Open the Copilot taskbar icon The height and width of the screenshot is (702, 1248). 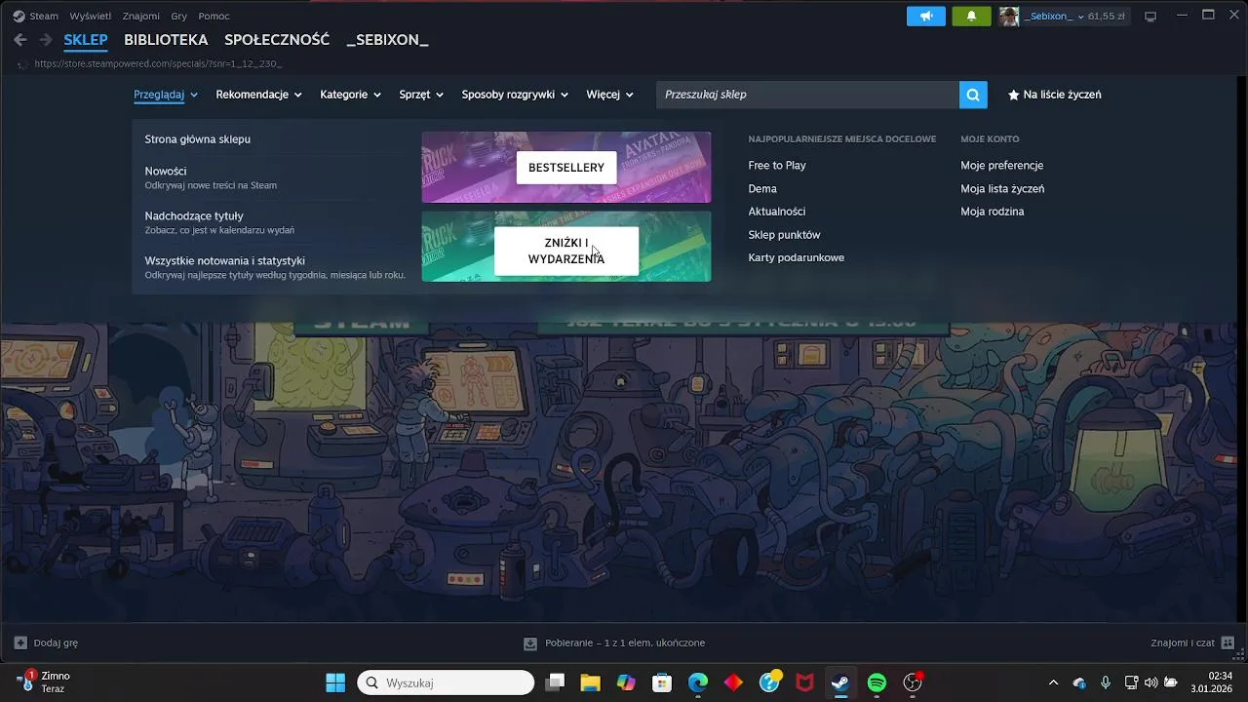pos(626,682)
